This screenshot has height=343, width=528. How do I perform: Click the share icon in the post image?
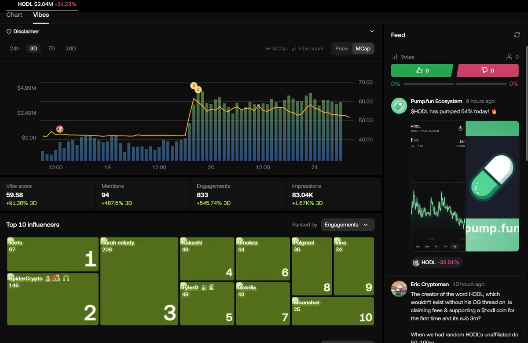(461, 128)
